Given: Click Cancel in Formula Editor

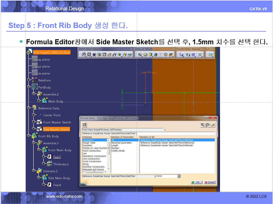Looking at the screenshot, I should point(209,182).
